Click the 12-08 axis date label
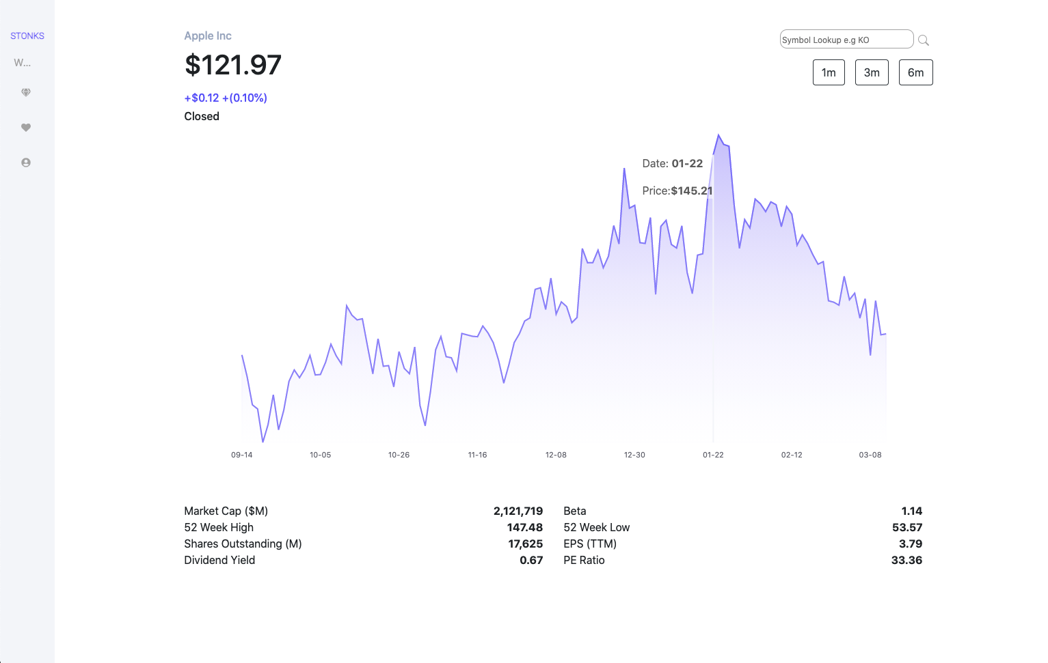The image size is (1048, 663). [x=556, y=455]
